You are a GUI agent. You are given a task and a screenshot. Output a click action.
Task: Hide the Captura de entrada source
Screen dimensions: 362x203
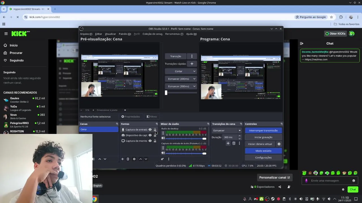[x=150, y=130]
